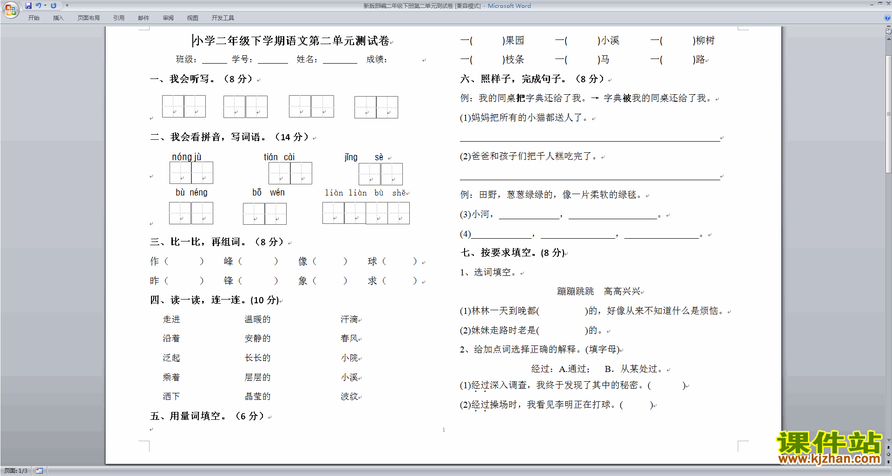Viewport: 892px width, 476px height.
Task: Click the vertical scrollbar down arrow
Action: 888,440
